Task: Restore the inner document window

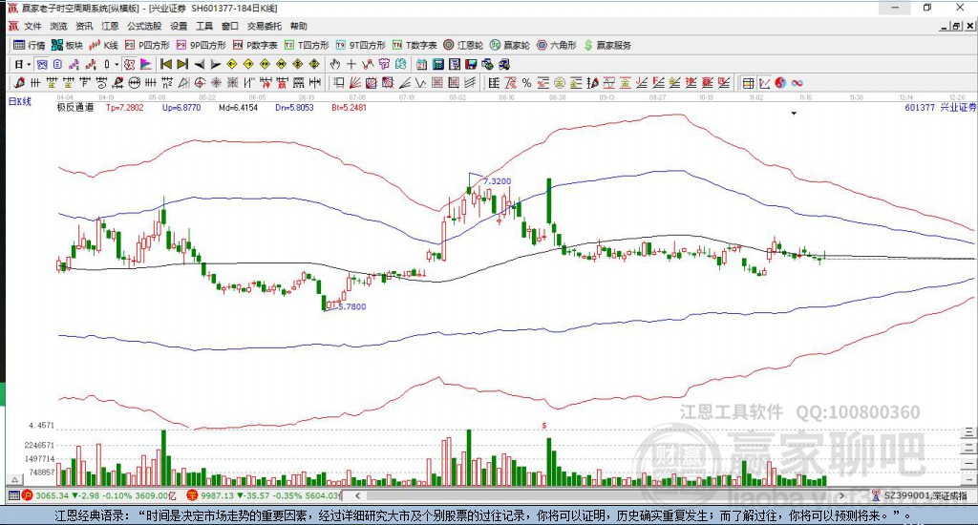Action: [x=956, y=26]
